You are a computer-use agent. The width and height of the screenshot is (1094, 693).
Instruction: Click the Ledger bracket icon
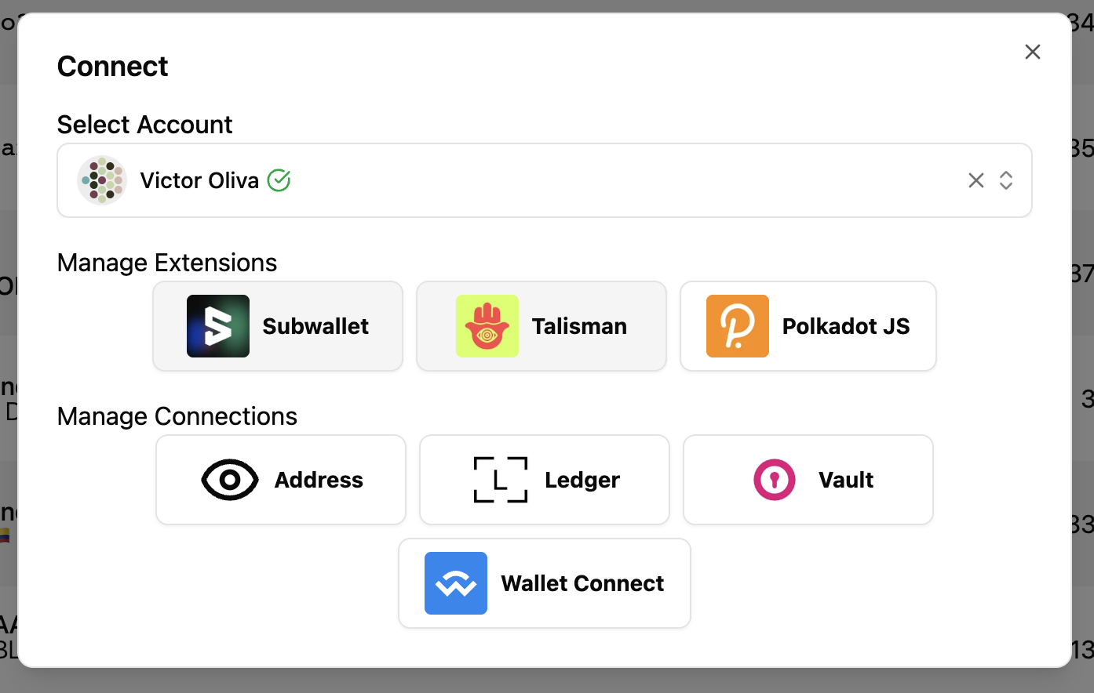pos(501,480)
